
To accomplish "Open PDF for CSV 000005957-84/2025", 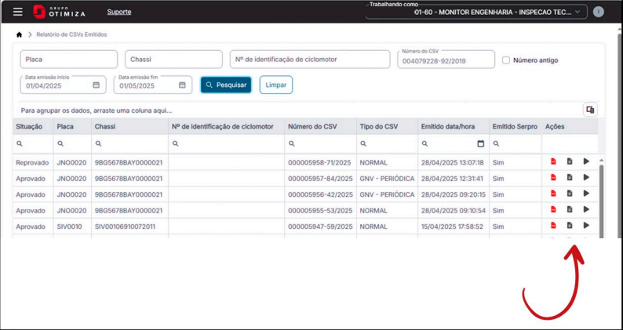I will tap(553, 177).
